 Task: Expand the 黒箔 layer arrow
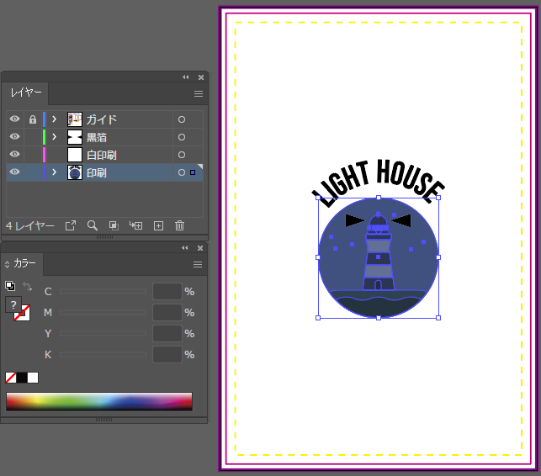click(54, 137)
